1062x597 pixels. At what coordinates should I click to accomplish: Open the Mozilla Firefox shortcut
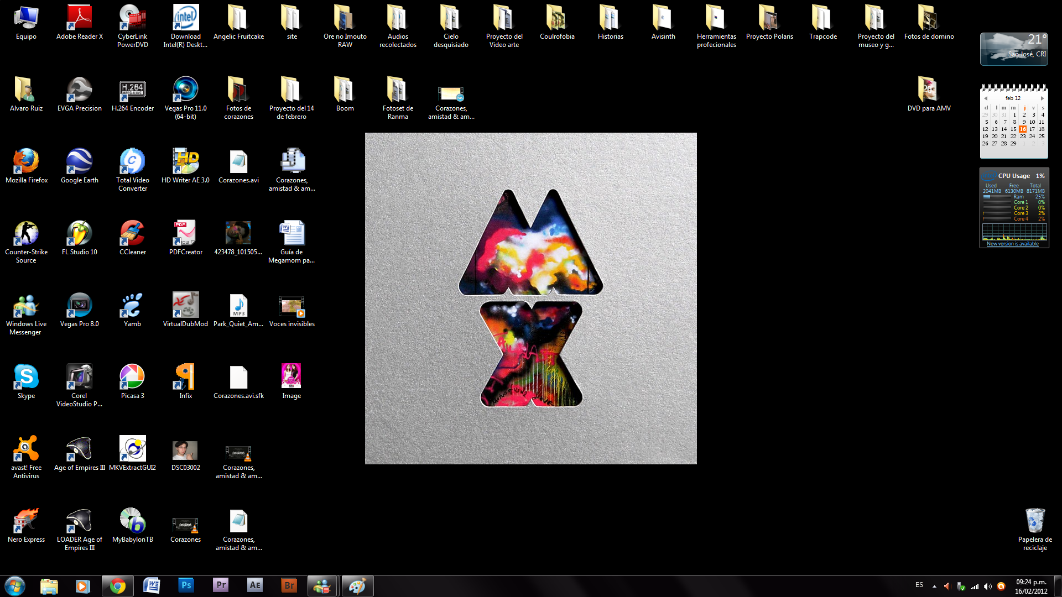pos(26,166)
